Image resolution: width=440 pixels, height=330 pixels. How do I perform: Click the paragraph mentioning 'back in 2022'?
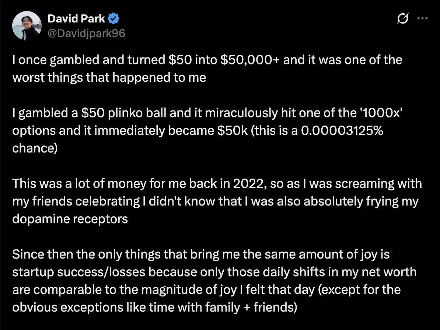pyautogui.click(x=217, y=201)
